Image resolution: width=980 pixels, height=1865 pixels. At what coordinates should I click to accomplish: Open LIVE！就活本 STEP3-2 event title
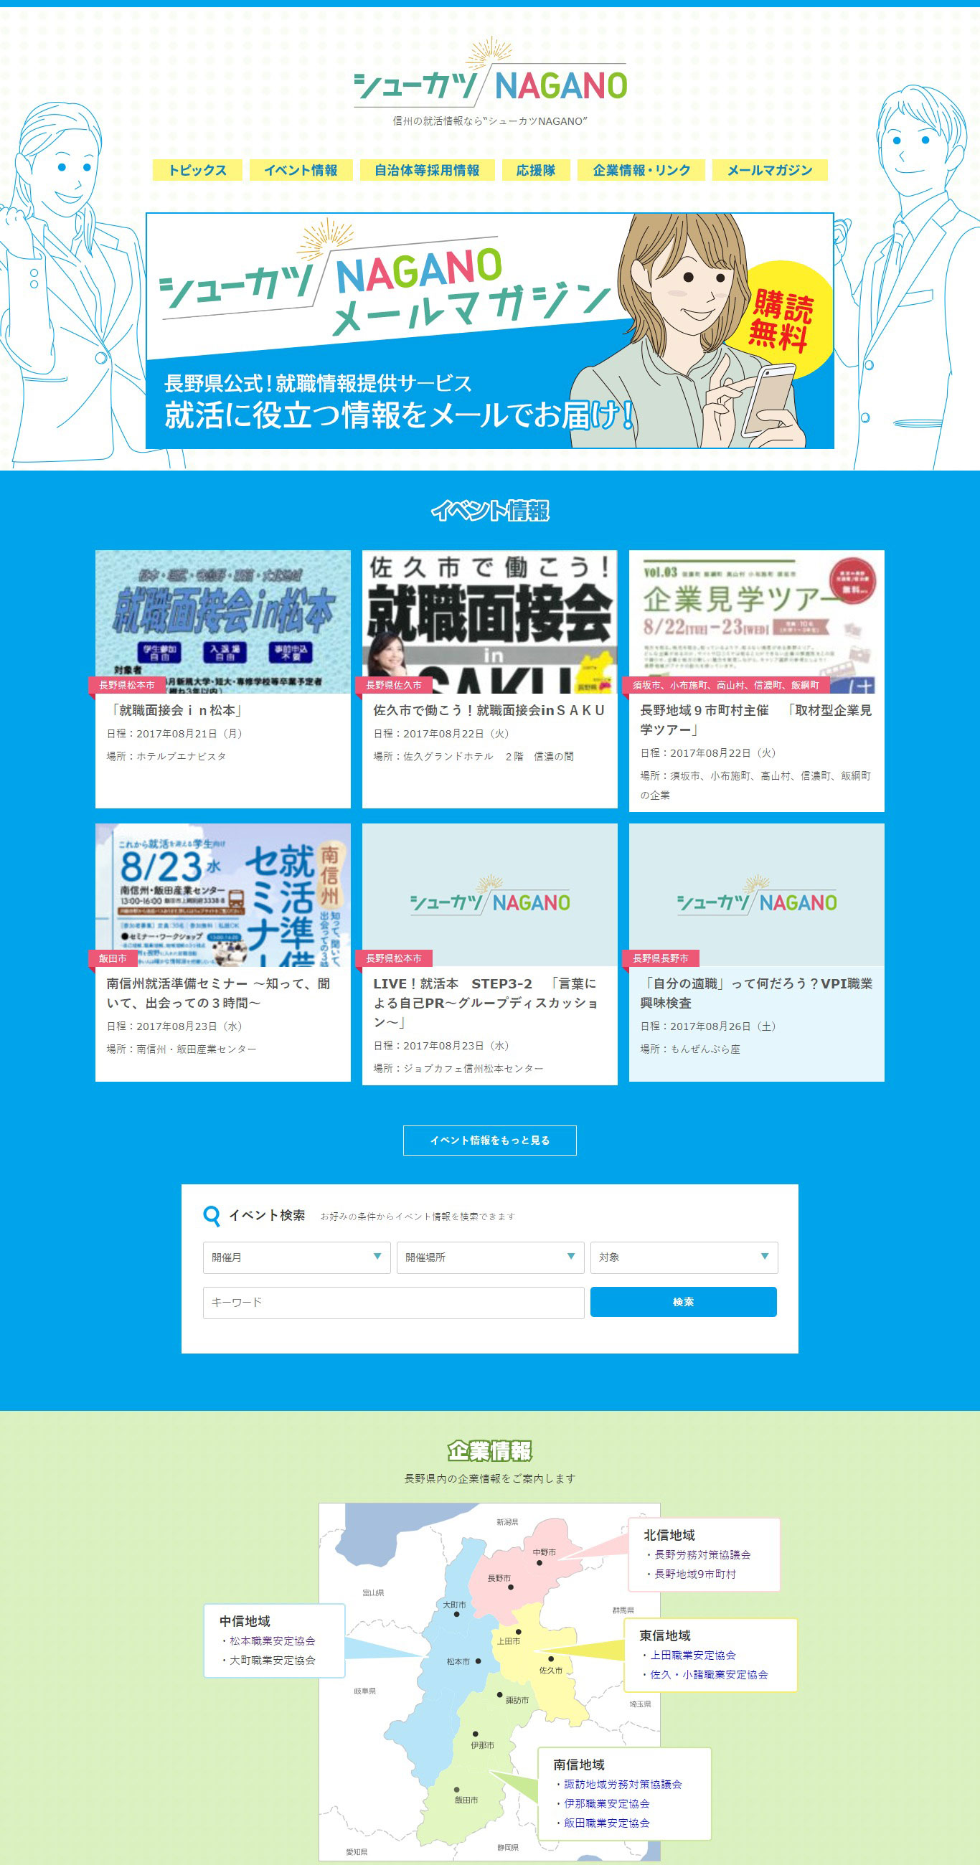tap(486, 1003)
